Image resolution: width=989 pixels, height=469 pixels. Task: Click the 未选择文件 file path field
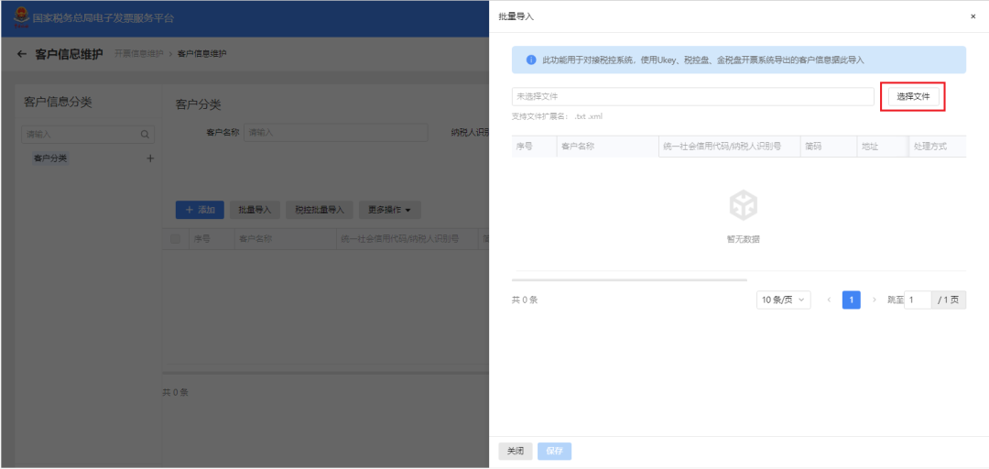click(692, 96)
